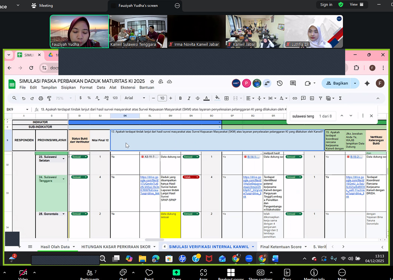Toggle the create filter icon

pyautogui.click(x=320, y=98)
